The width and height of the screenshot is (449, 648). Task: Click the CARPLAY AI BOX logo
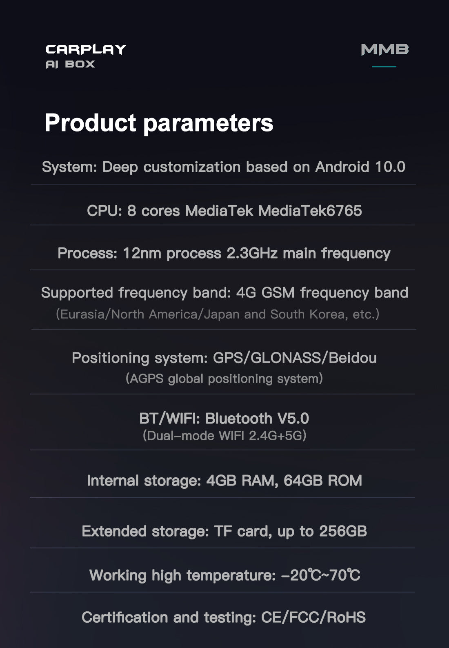click(86, 56)
